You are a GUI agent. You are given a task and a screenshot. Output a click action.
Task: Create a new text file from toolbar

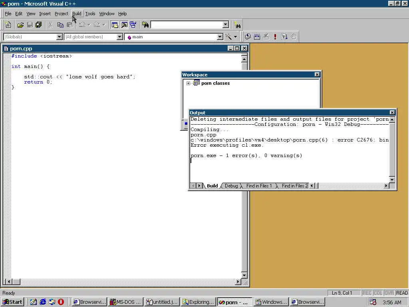pos(8,25)
